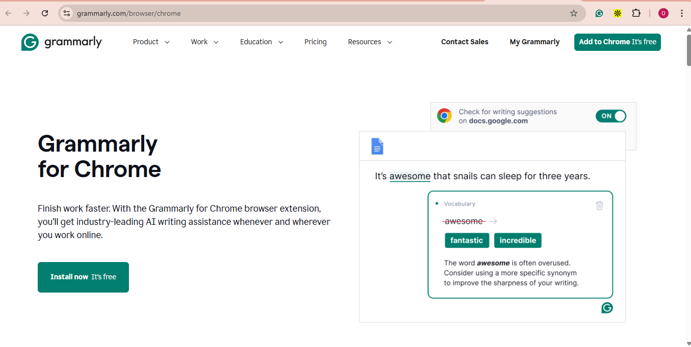The width and height of the screenshot is (691, 347).
Task: Click the Google Docs file icon
Action: point(377,147)
